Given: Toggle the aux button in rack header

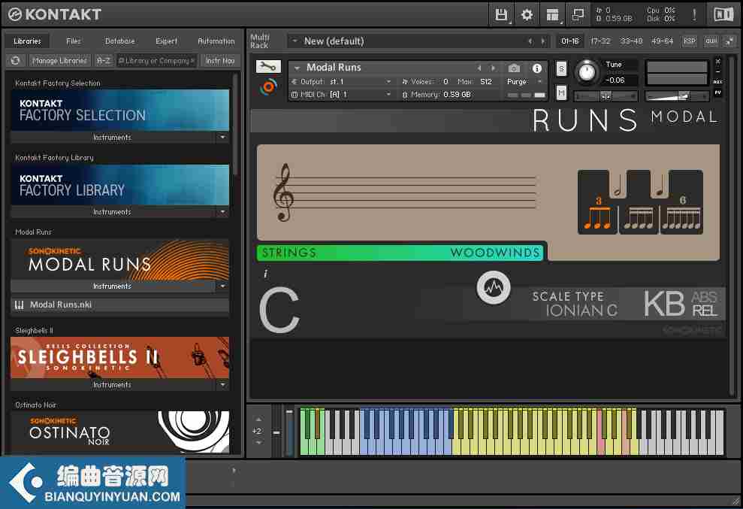Looking at the screenshot, I should pyautogui.click(x=711, y=41).
